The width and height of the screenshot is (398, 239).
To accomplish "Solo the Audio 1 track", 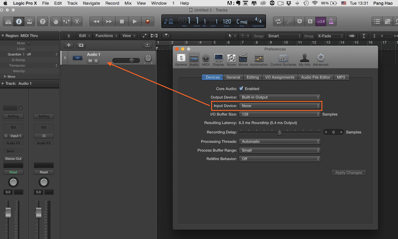I will tap(96, 61).
